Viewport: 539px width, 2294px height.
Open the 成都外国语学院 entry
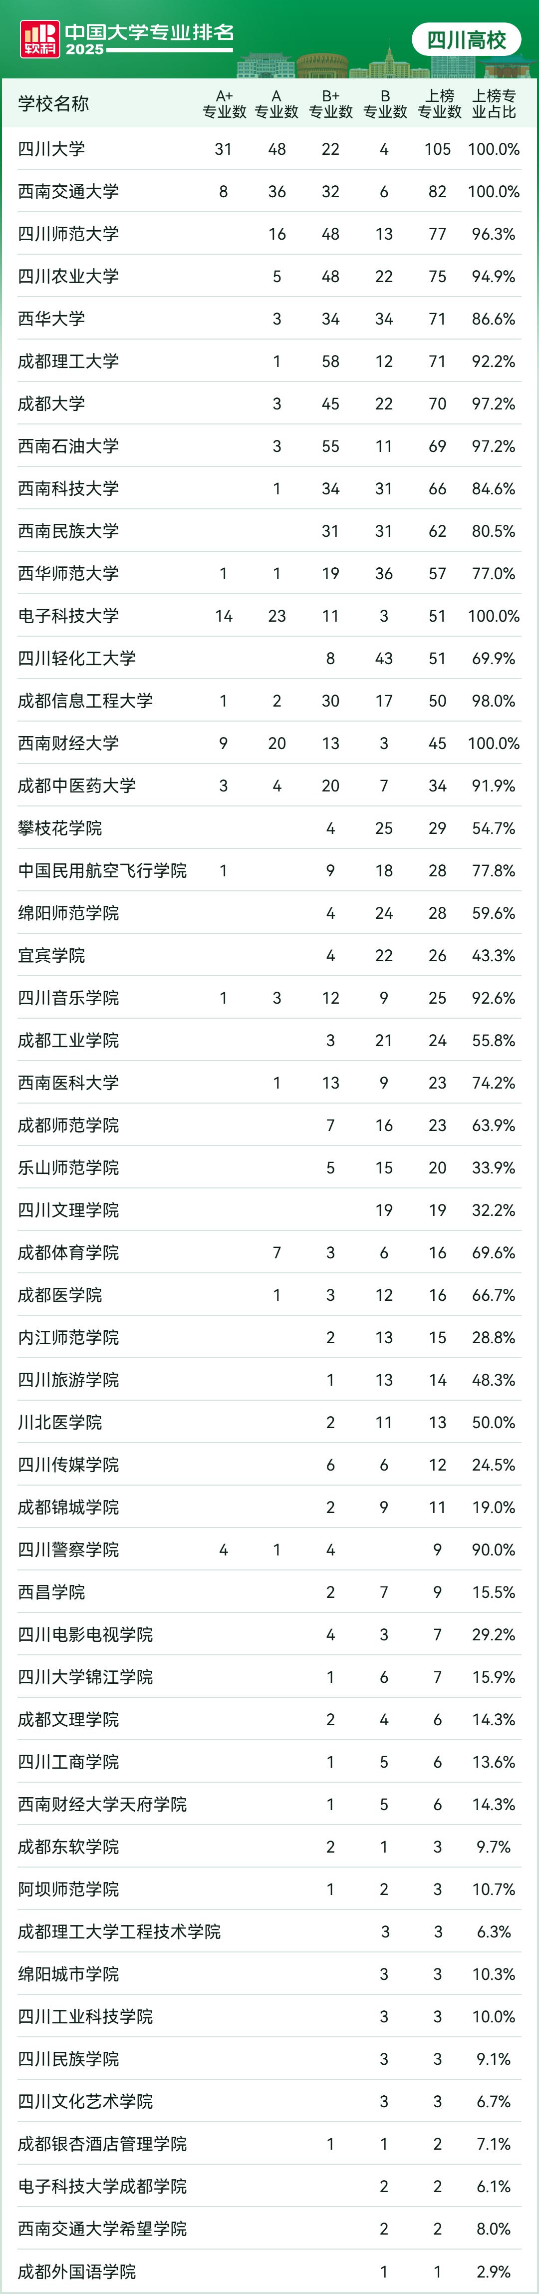[x=76, y=2270]
